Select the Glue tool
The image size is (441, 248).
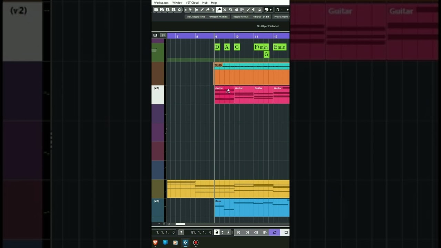point(219,10)
